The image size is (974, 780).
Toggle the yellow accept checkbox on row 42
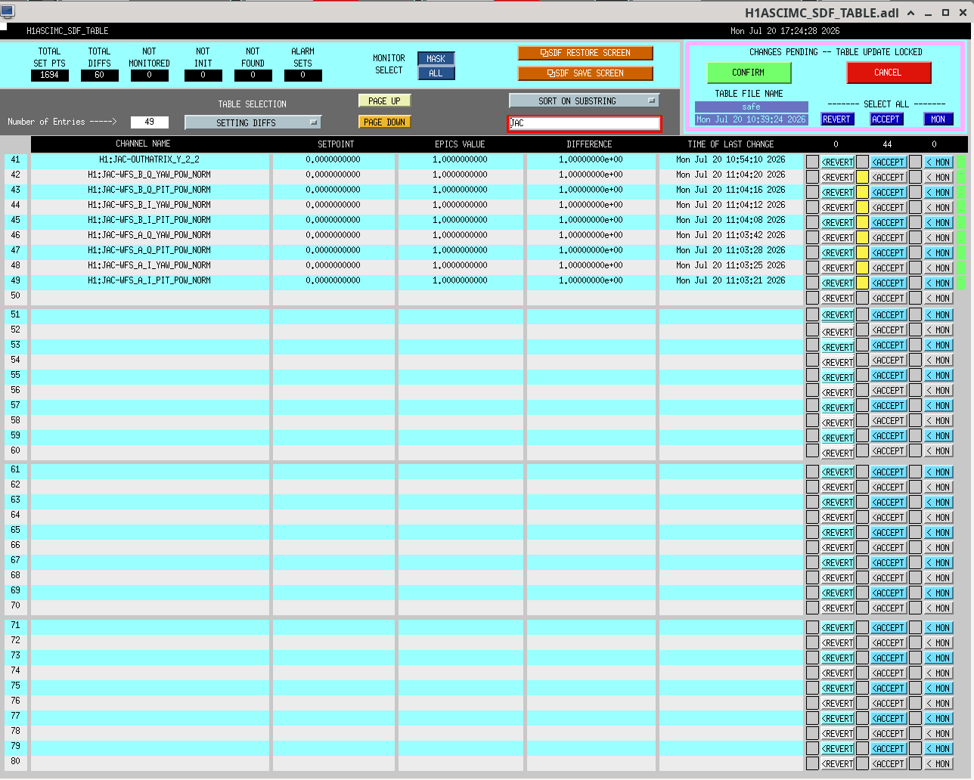click(862, 177)
